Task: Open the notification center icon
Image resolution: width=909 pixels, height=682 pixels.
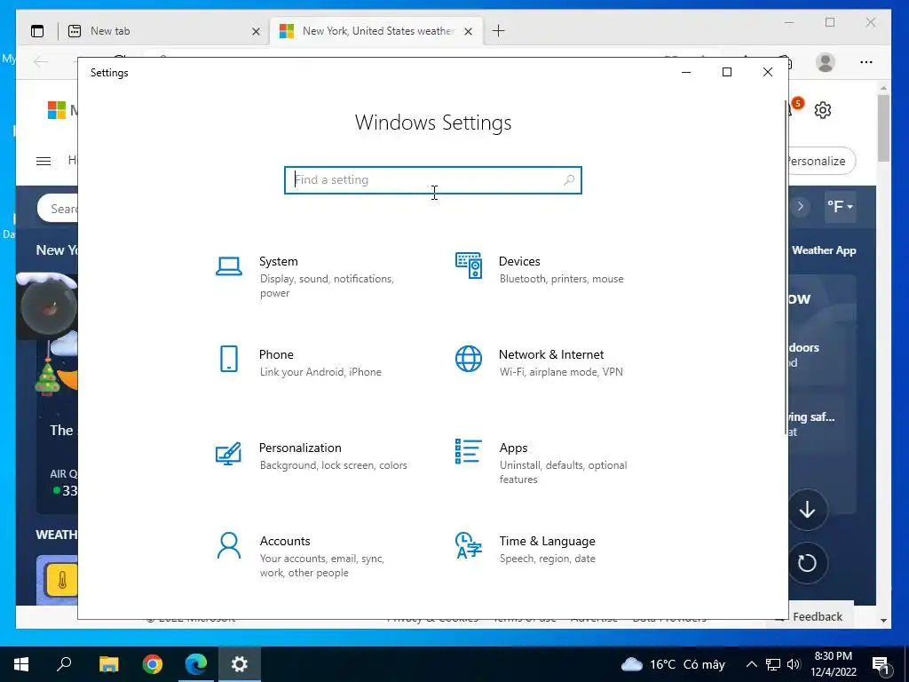Action: tap(881, 665)
